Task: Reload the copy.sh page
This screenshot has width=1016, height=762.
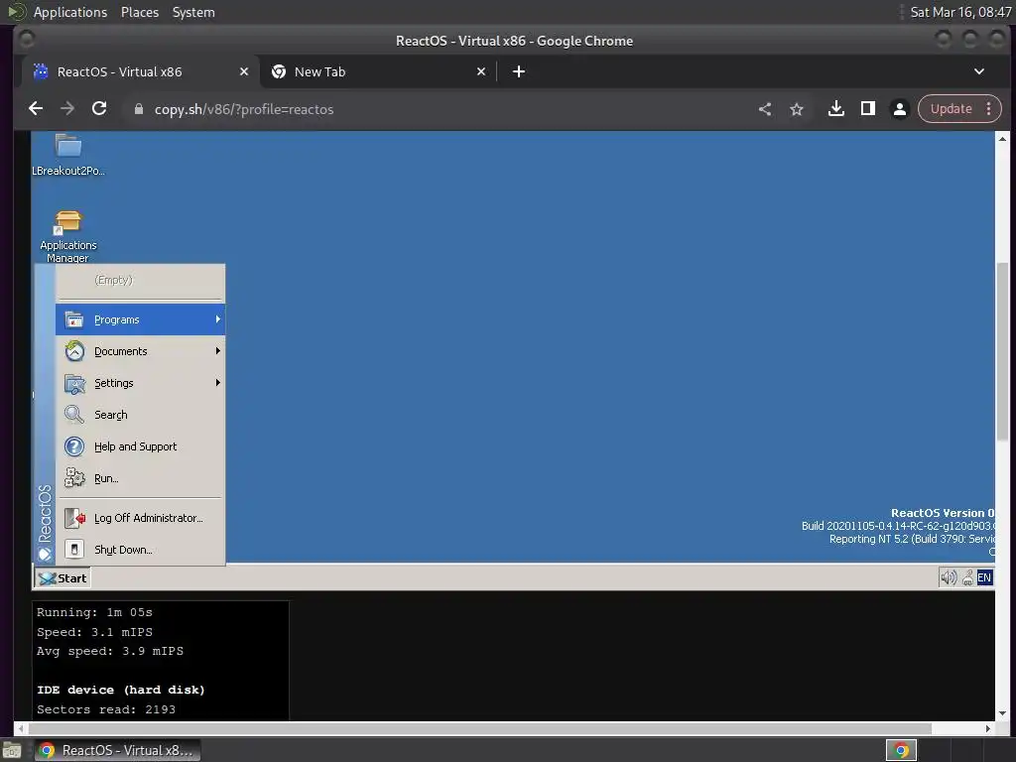Action: click(99, 109)
